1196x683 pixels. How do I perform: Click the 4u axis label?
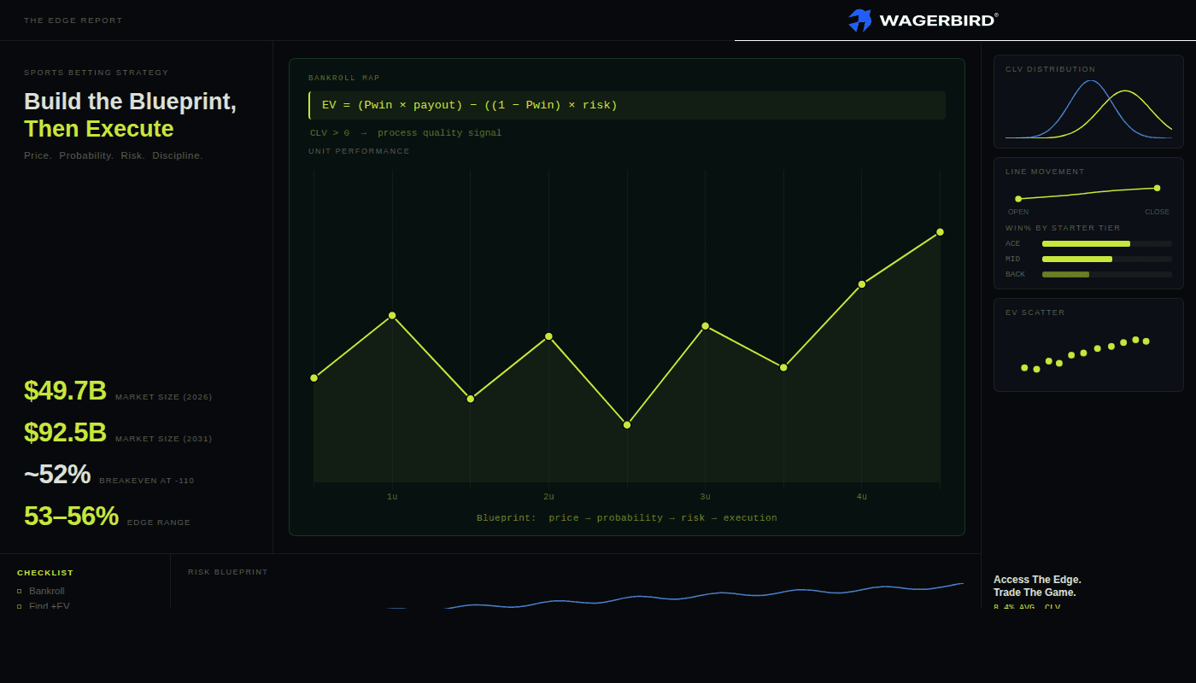tap(862, 497)
